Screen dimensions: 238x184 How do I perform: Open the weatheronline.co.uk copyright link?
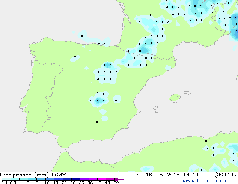click(206, 181)
